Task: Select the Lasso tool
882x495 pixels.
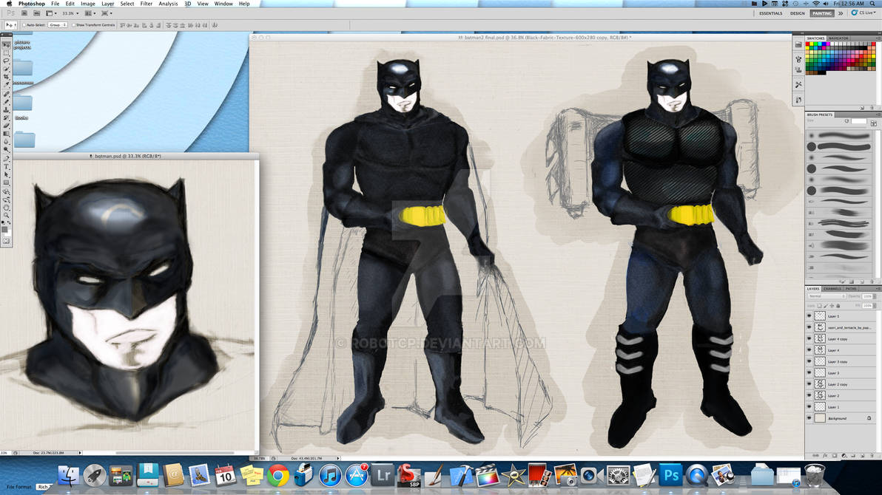Action: click(6, 60)
